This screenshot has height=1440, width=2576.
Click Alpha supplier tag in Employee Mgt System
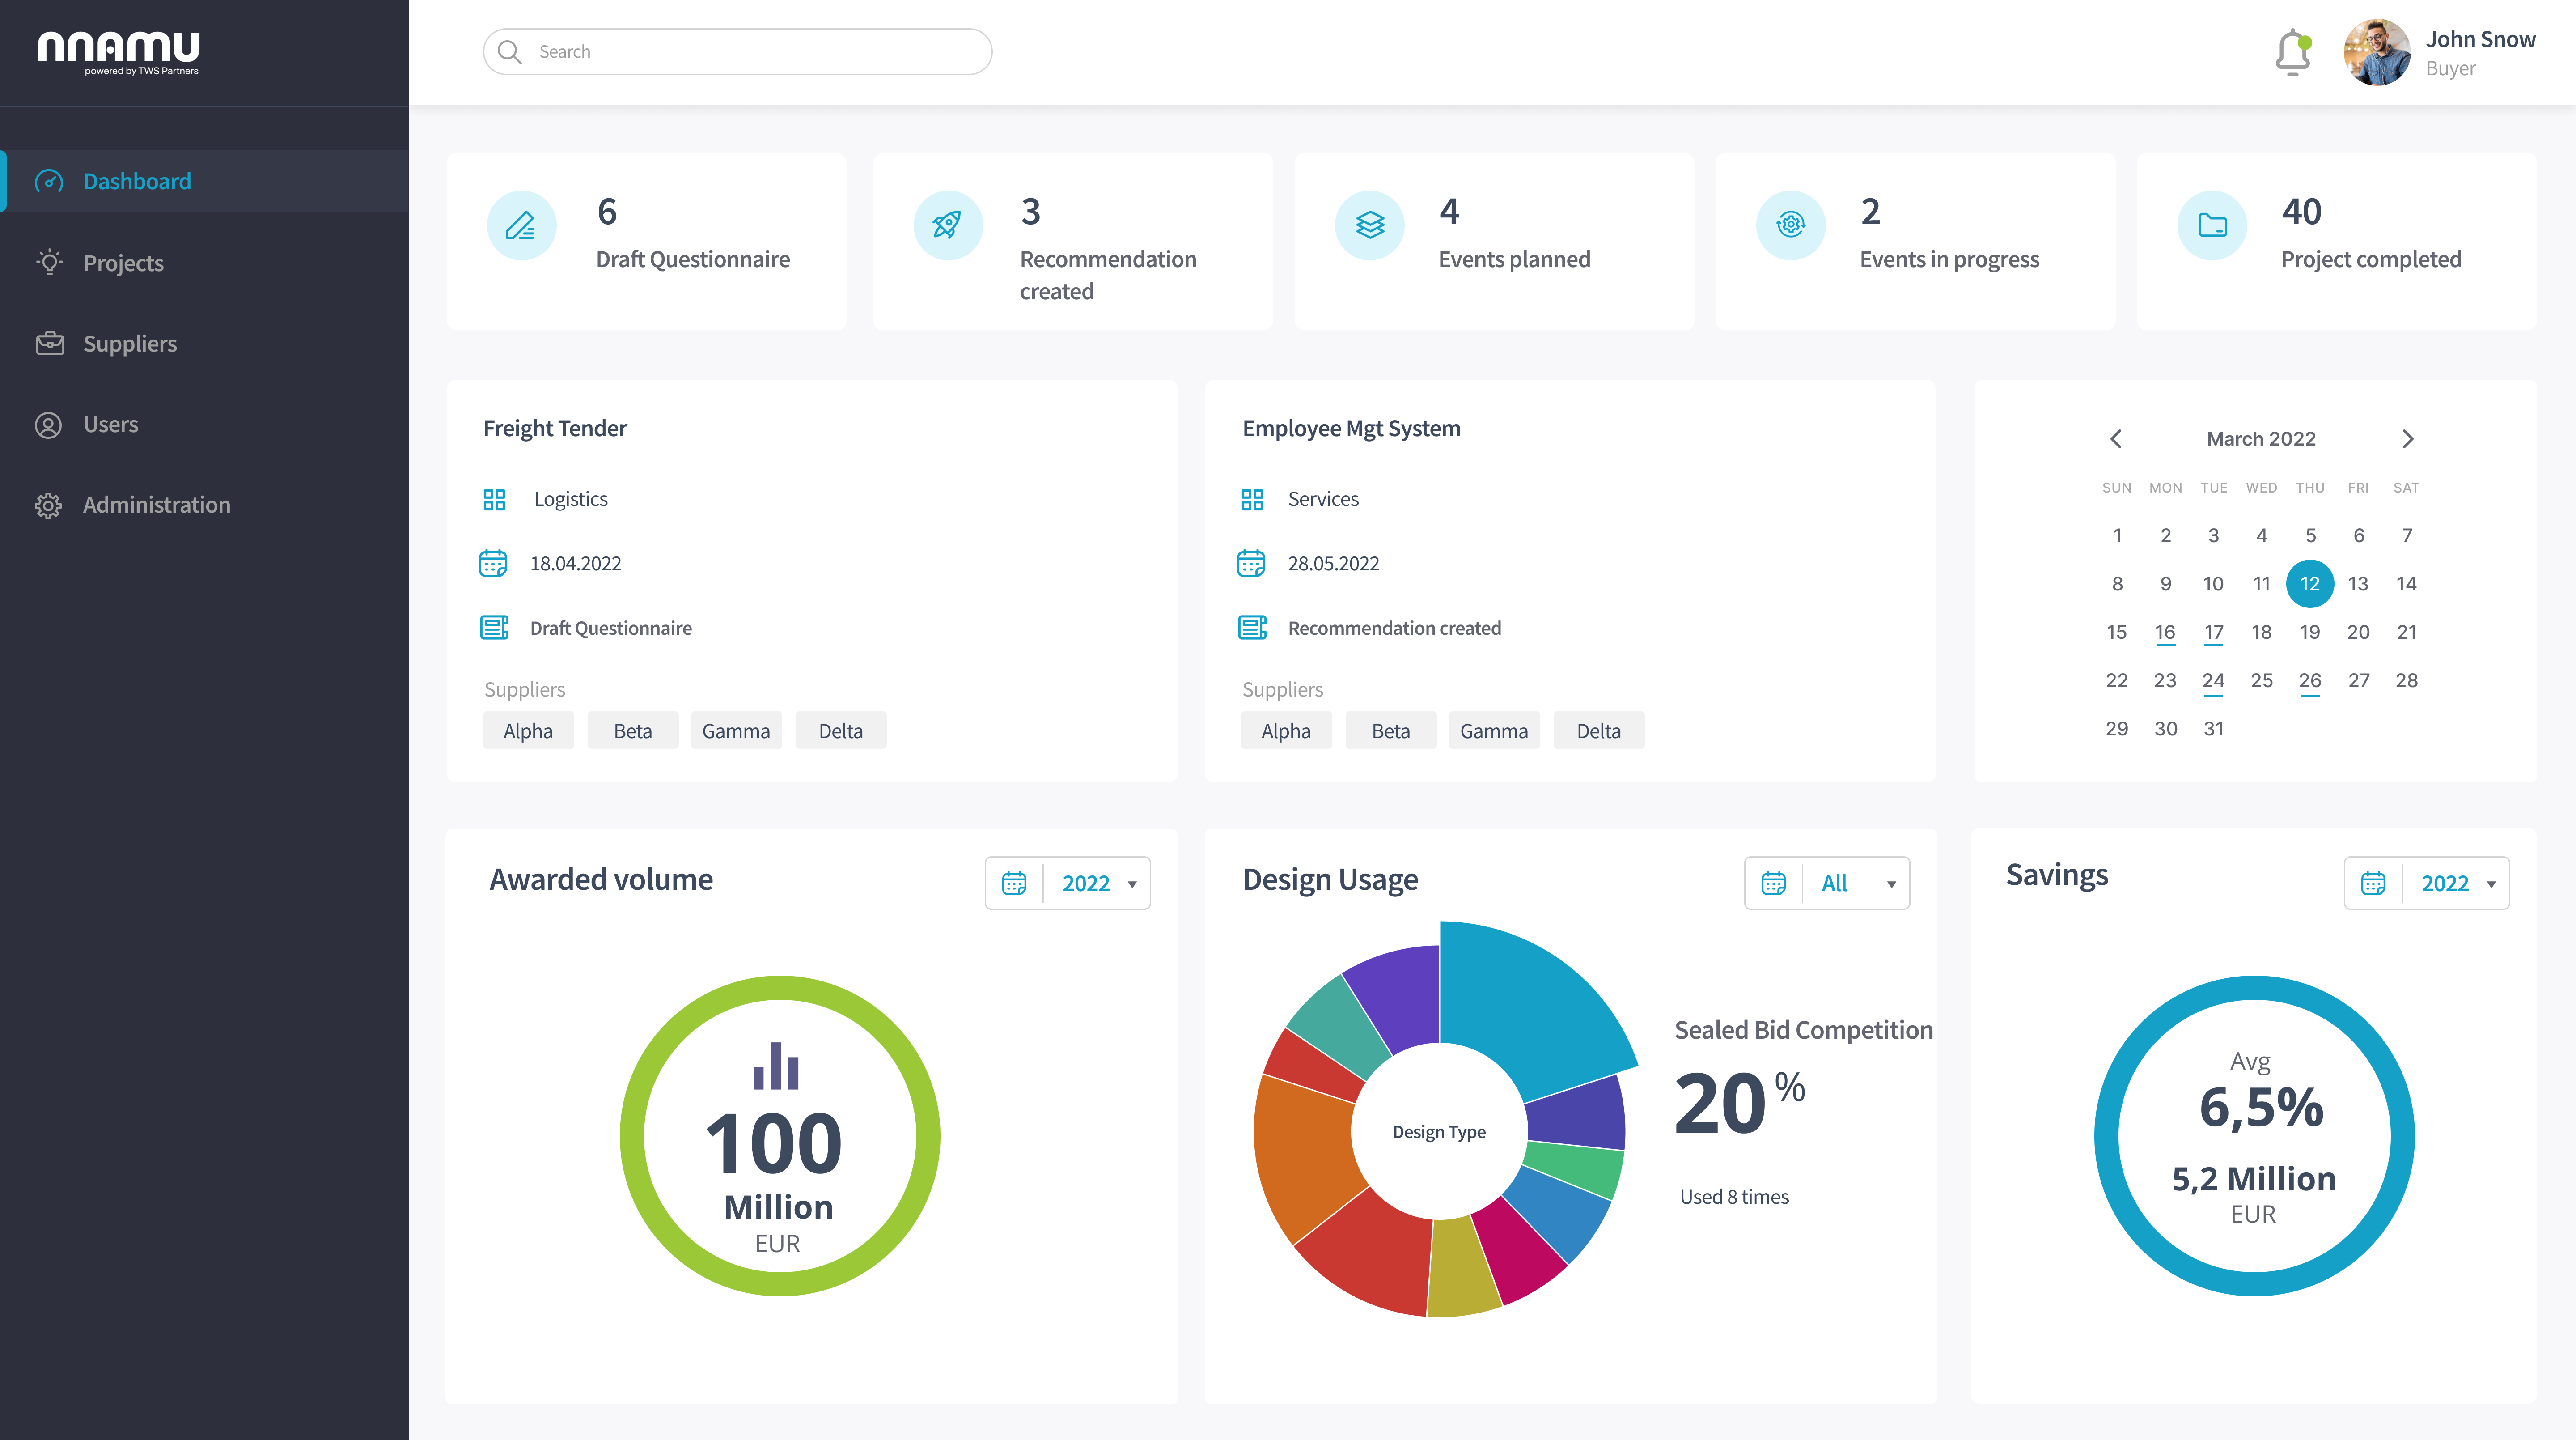coord(1286,731)
